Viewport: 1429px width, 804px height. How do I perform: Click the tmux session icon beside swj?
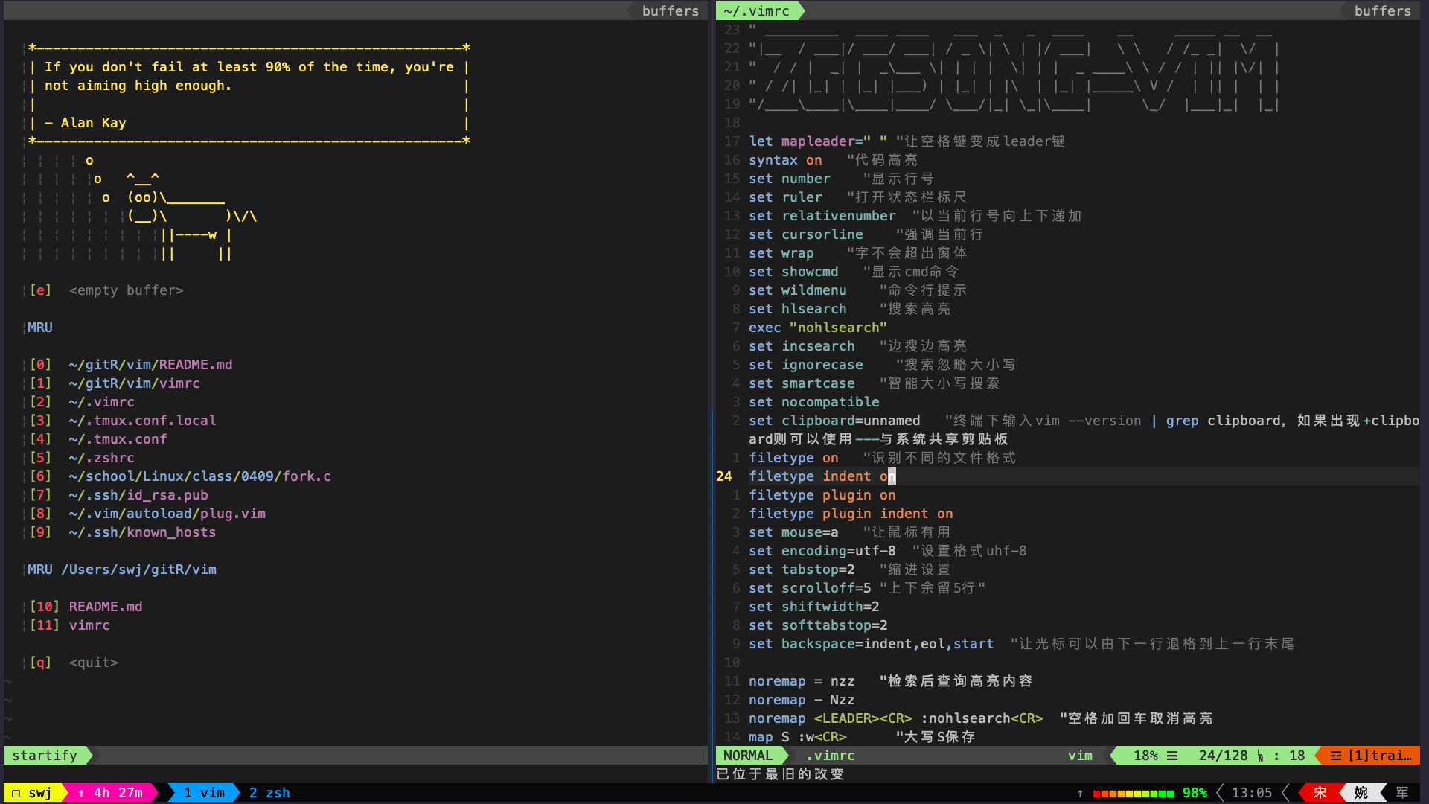point(16,794)
